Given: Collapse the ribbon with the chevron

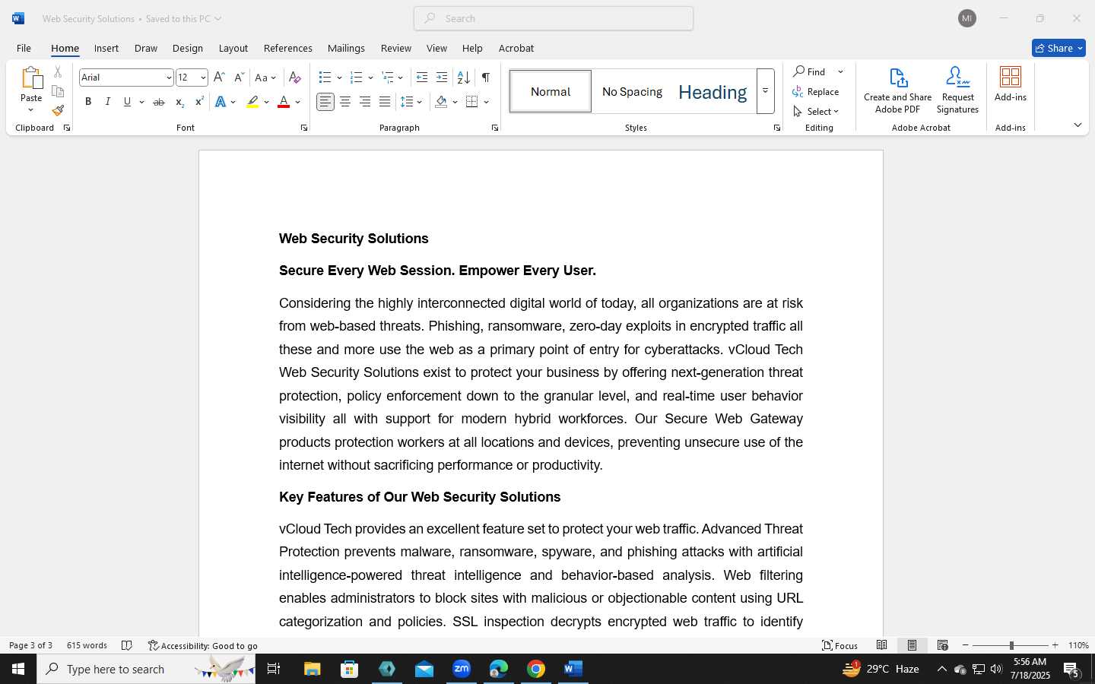Looking at the screenshot, I should click(x=1078, y=125).
